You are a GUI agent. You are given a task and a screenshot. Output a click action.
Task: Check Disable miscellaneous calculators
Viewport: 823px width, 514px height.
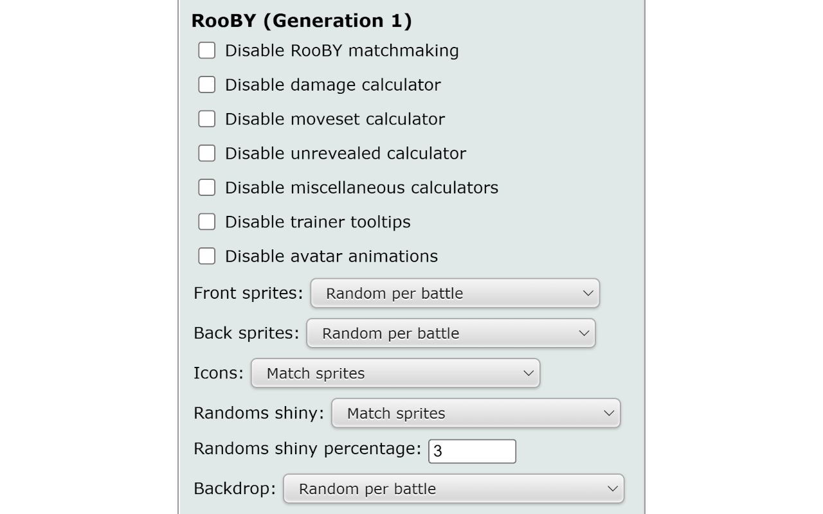click(206, 187)
